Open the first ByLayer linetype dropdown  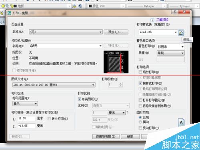pyautogui.click(x=146, y=6)
